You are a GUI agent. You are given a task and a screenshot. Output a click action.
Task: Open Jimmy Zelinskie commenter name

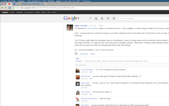87,70
